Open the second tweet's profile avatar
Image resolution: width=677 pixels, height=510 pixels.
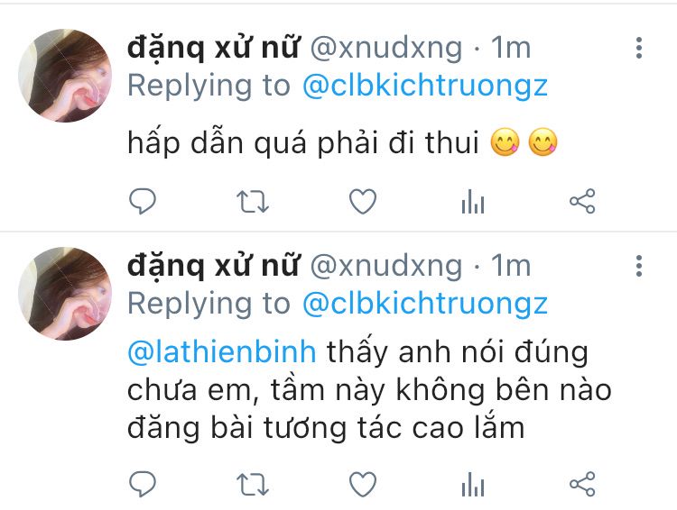coord(65,294)
